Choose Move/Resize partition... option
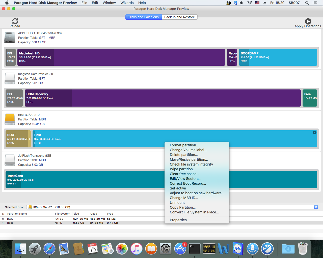 [x=197, y=159]
